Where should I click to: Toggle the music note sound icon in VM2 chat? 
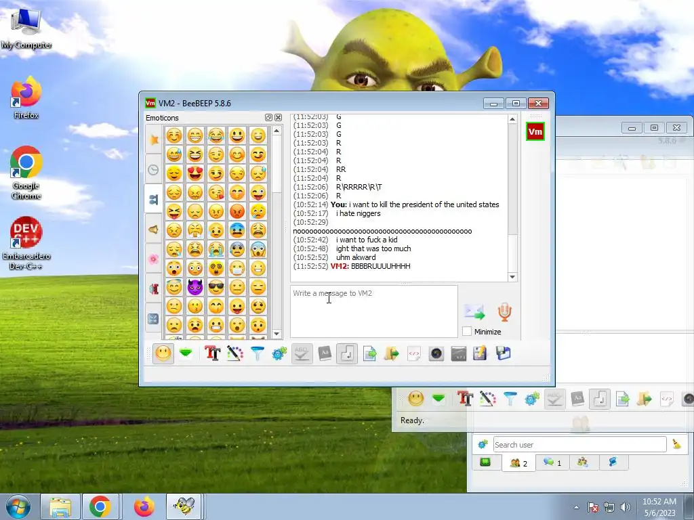(347, 353)
